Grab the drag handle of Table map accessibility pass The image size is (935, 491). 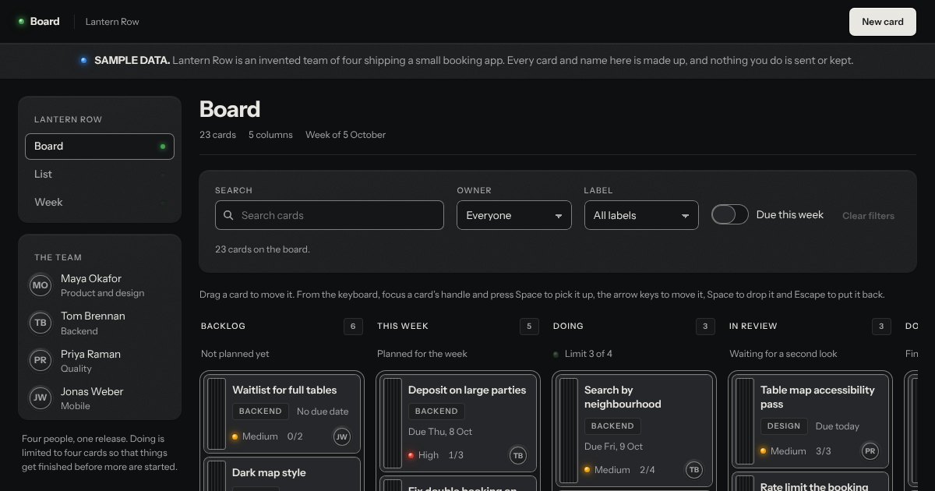pos(744,421)
